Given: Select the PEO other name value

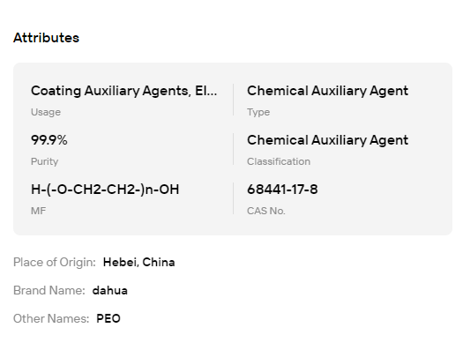Looking at the screenshot, I should point(108,318).
